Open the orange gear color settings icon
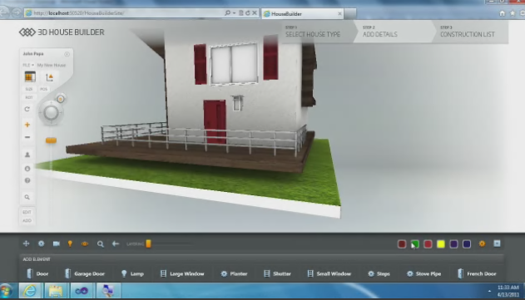The height and width of the screenshot is (300, 525). pyautogui.click(x=482, y=243)
